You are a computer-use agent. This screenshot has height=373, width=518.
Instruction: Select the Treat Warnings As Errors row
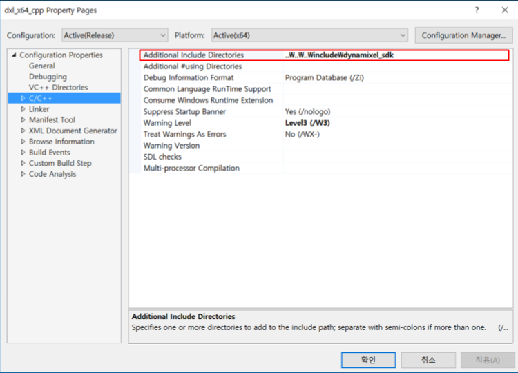184,134
